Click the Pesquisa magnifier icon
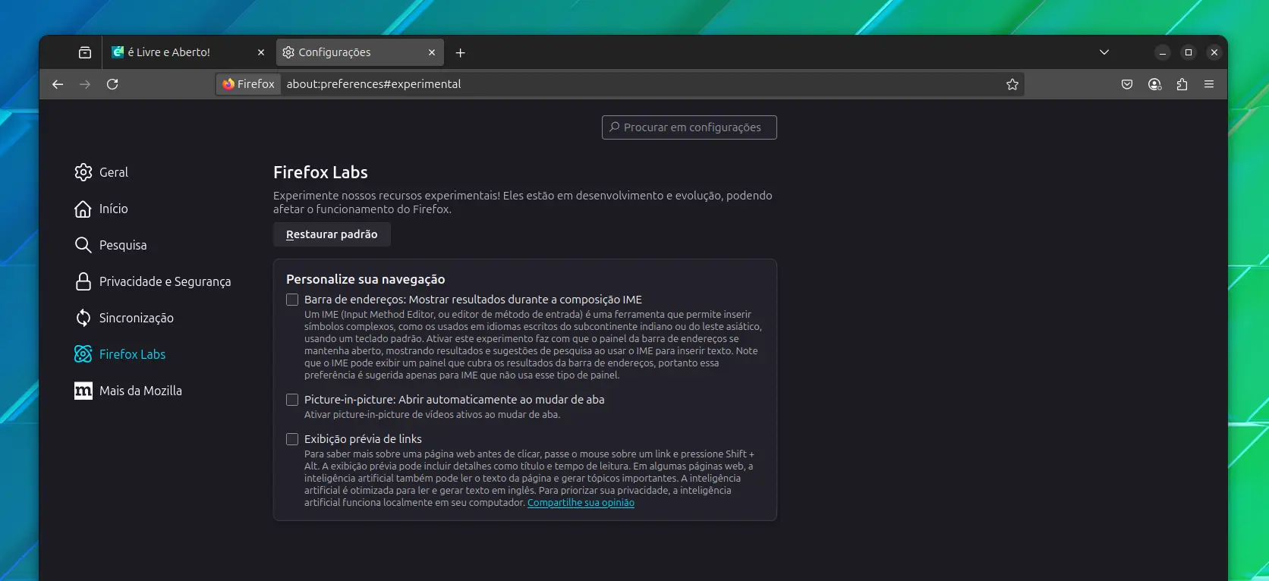This screenshot has width=1269, height=581. click(83, 245)
